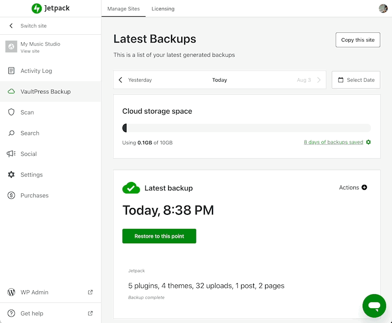Click the Purchases dollar icon
392x323 pixels.
(11, 195)
